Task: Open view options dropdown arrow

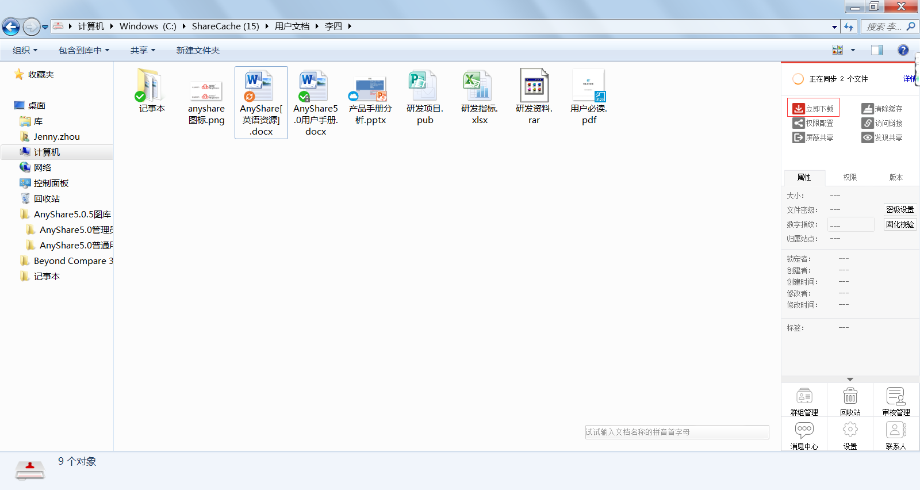Action: click(x=853, y=50)
